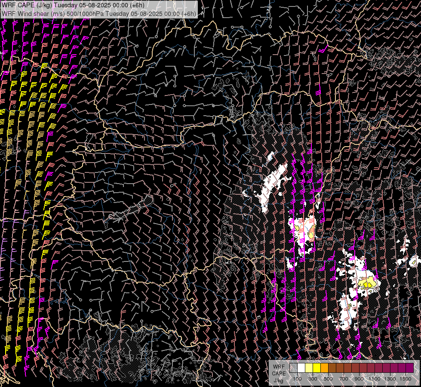
Task: Click the legend value 100
Action: click(297, 379)
